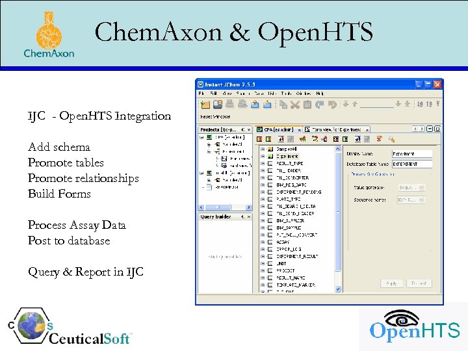Viewport: 468px width, 351px height.
Task: Open the Sequence name dropdown
Action: (421, 200)
